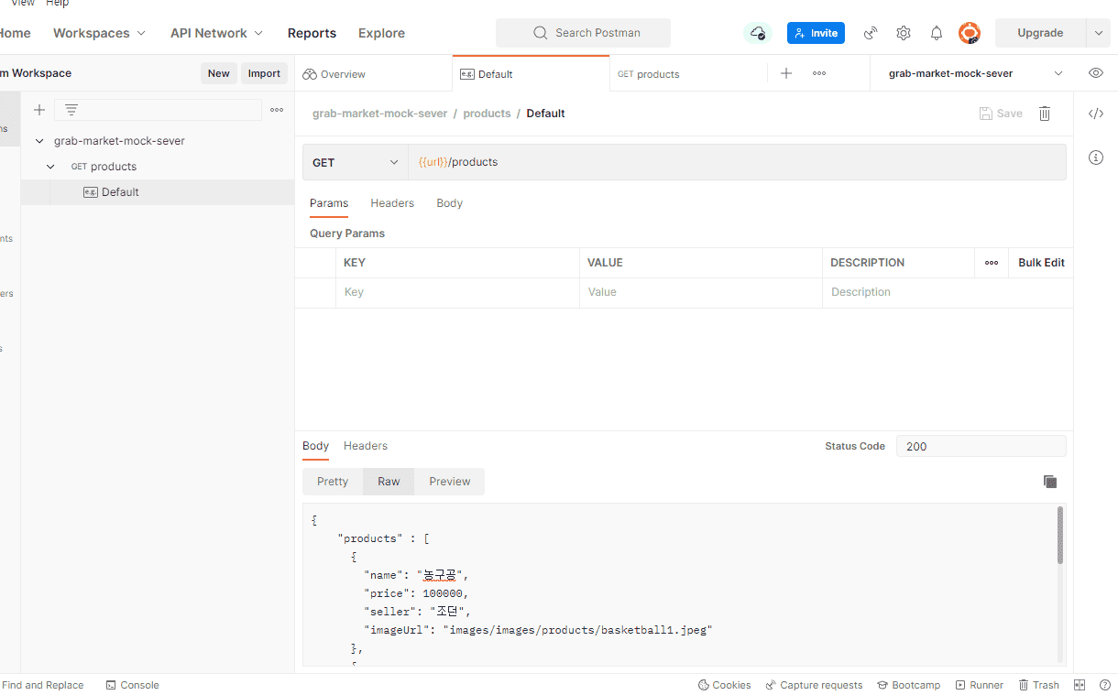1118x695 pixels.
Task: Open Trash in status bar
Action: [x=1038, y=685]
